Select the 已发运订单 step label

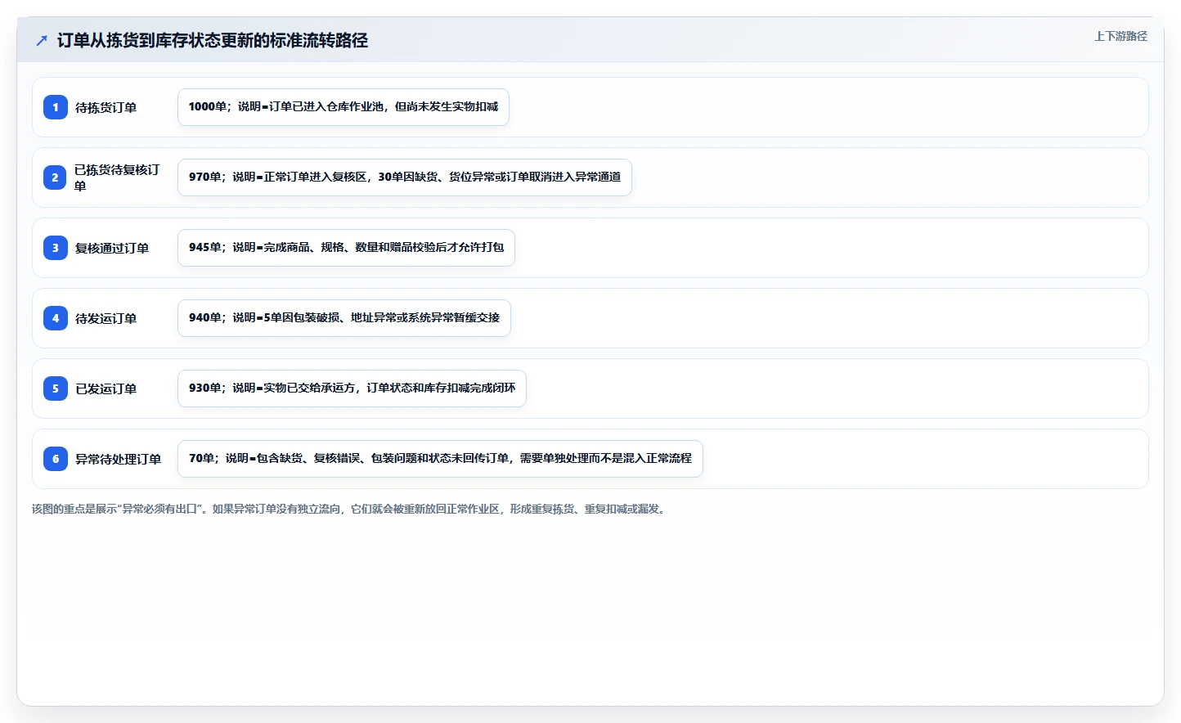pos(106,388)
